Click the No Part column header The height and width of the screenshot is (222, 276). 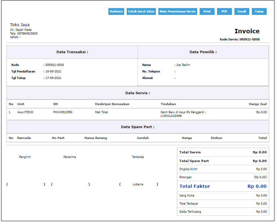(x=58, y=138)
